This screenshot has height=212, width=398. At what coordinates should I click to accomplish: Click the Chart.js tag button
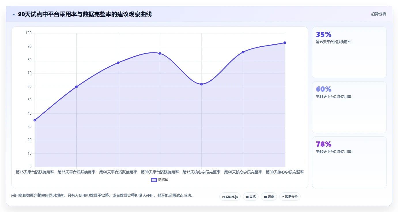[230, 197]
